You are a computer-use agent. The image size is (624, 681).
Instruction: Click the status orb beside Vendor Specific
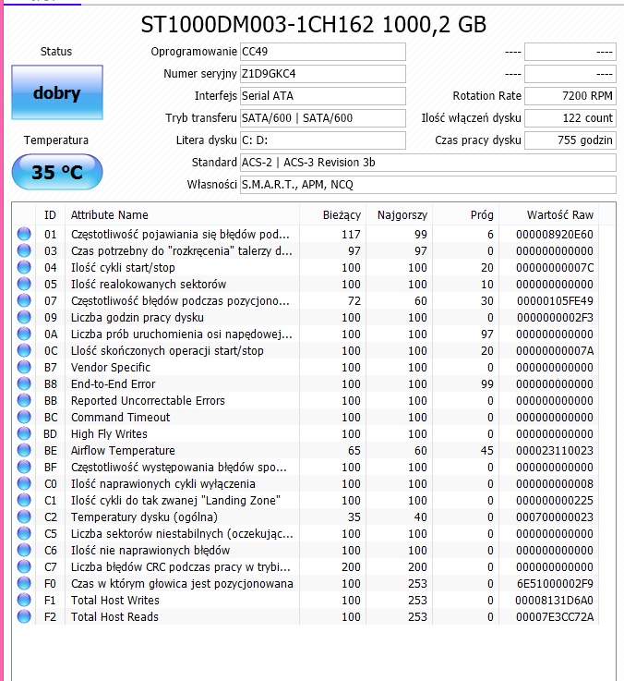pos(24,368)
